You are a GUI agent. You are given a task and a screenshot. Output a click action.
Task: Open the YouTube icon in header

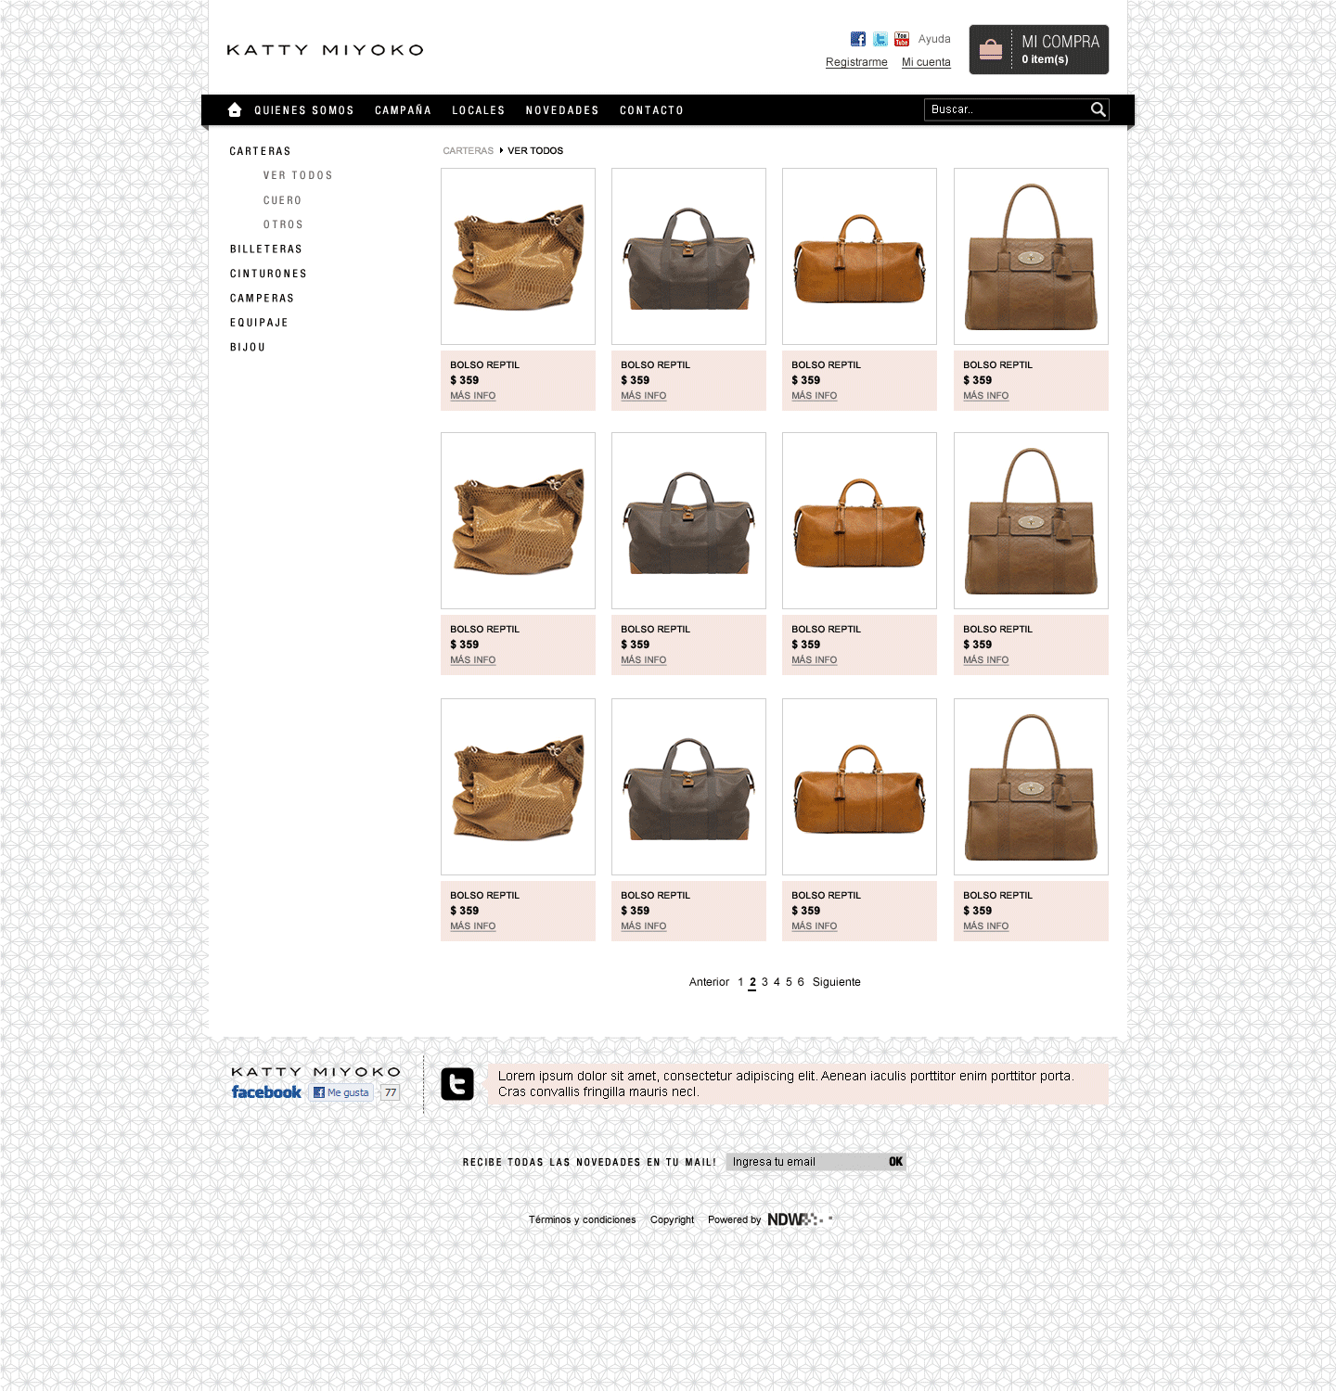(902, 39)
